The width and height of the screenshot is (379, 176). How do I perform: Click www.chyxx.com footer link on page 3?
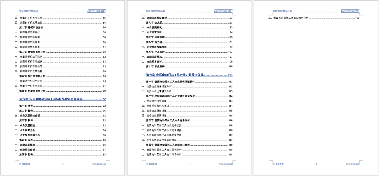(x=99, y=164)
